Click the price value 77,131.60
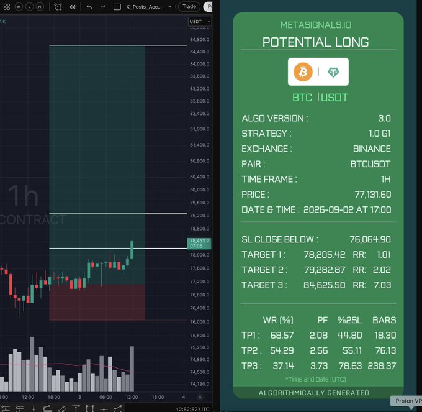Screen dimensions: 422x412 [373, 195]
